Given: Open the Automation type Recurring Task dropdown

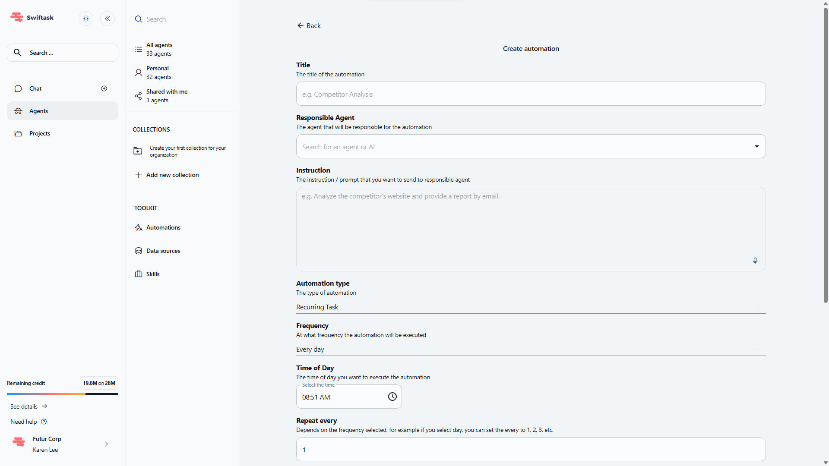Looking at the screenshot, I should (x=530, y=307).
